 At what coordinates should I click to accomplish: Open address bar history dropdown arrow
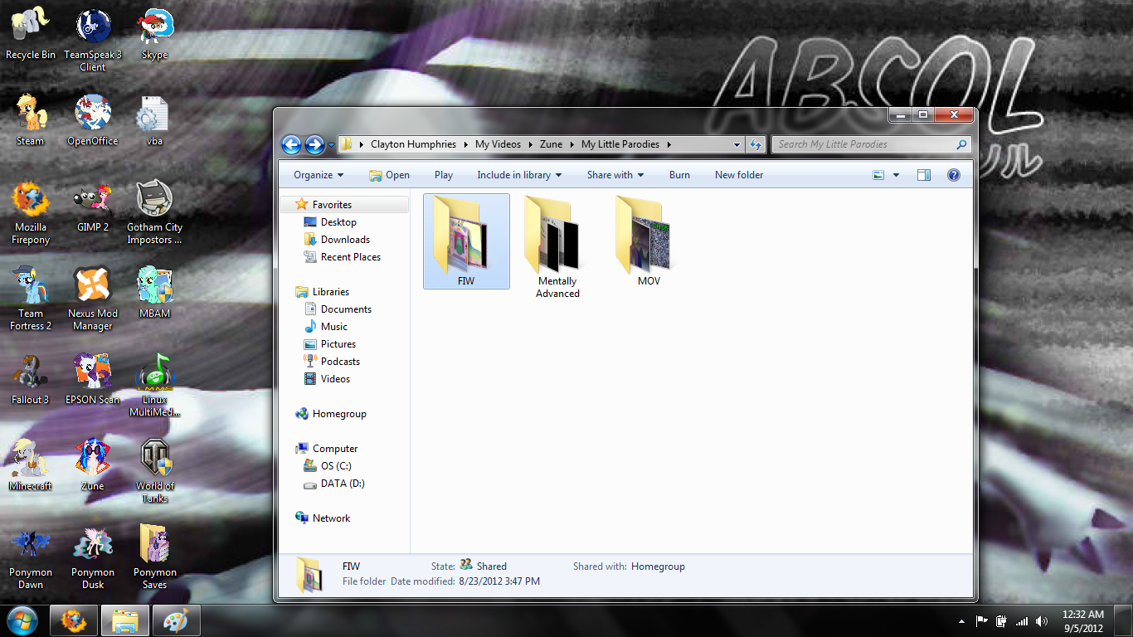[737, 144]
